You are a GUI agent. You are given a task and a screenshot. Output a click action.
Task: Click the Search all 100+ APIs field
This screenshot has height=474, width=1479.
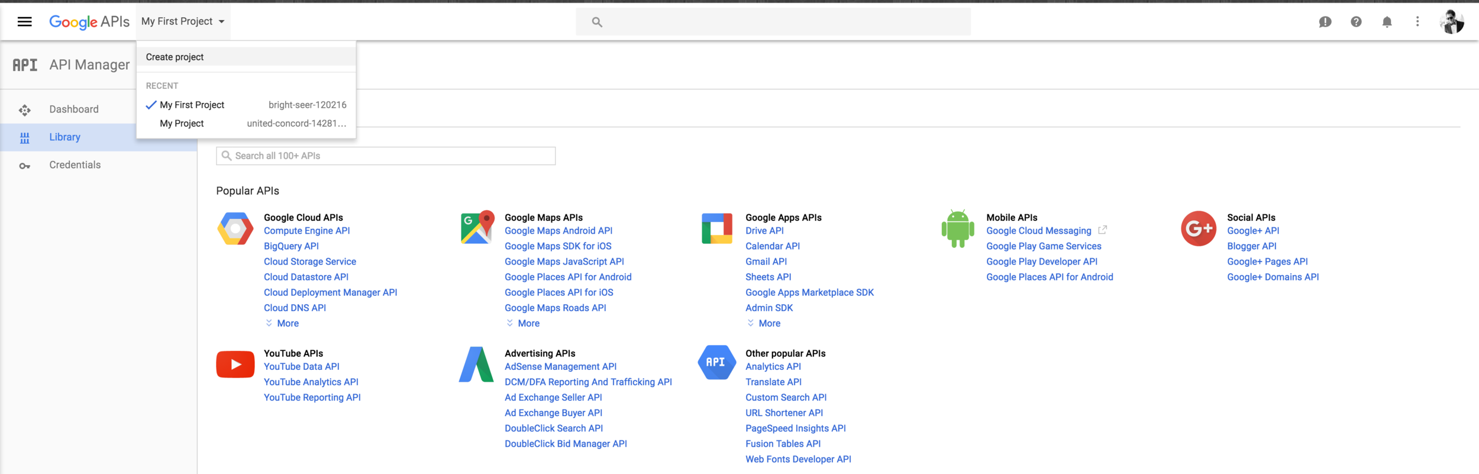coord(386,156)
